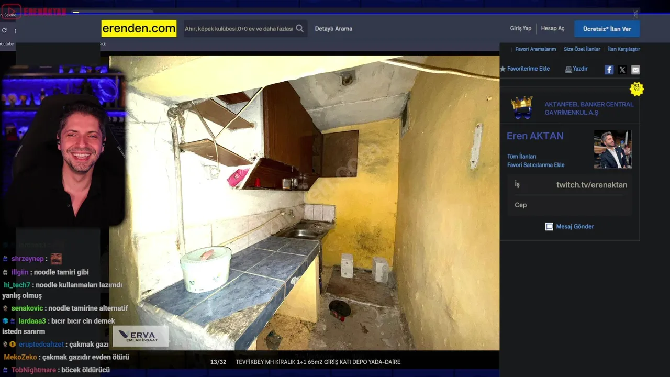The image size is (670, 377).
Task: Share the listing via the Facebook icon
Action: click(x=609, y=70)
